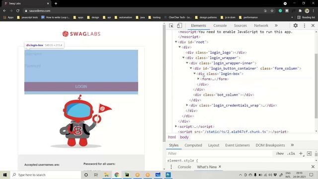Open the DOM Breakpoints tab
The height and width of the screenshot is (179, 318).
(x=270, y=145)
